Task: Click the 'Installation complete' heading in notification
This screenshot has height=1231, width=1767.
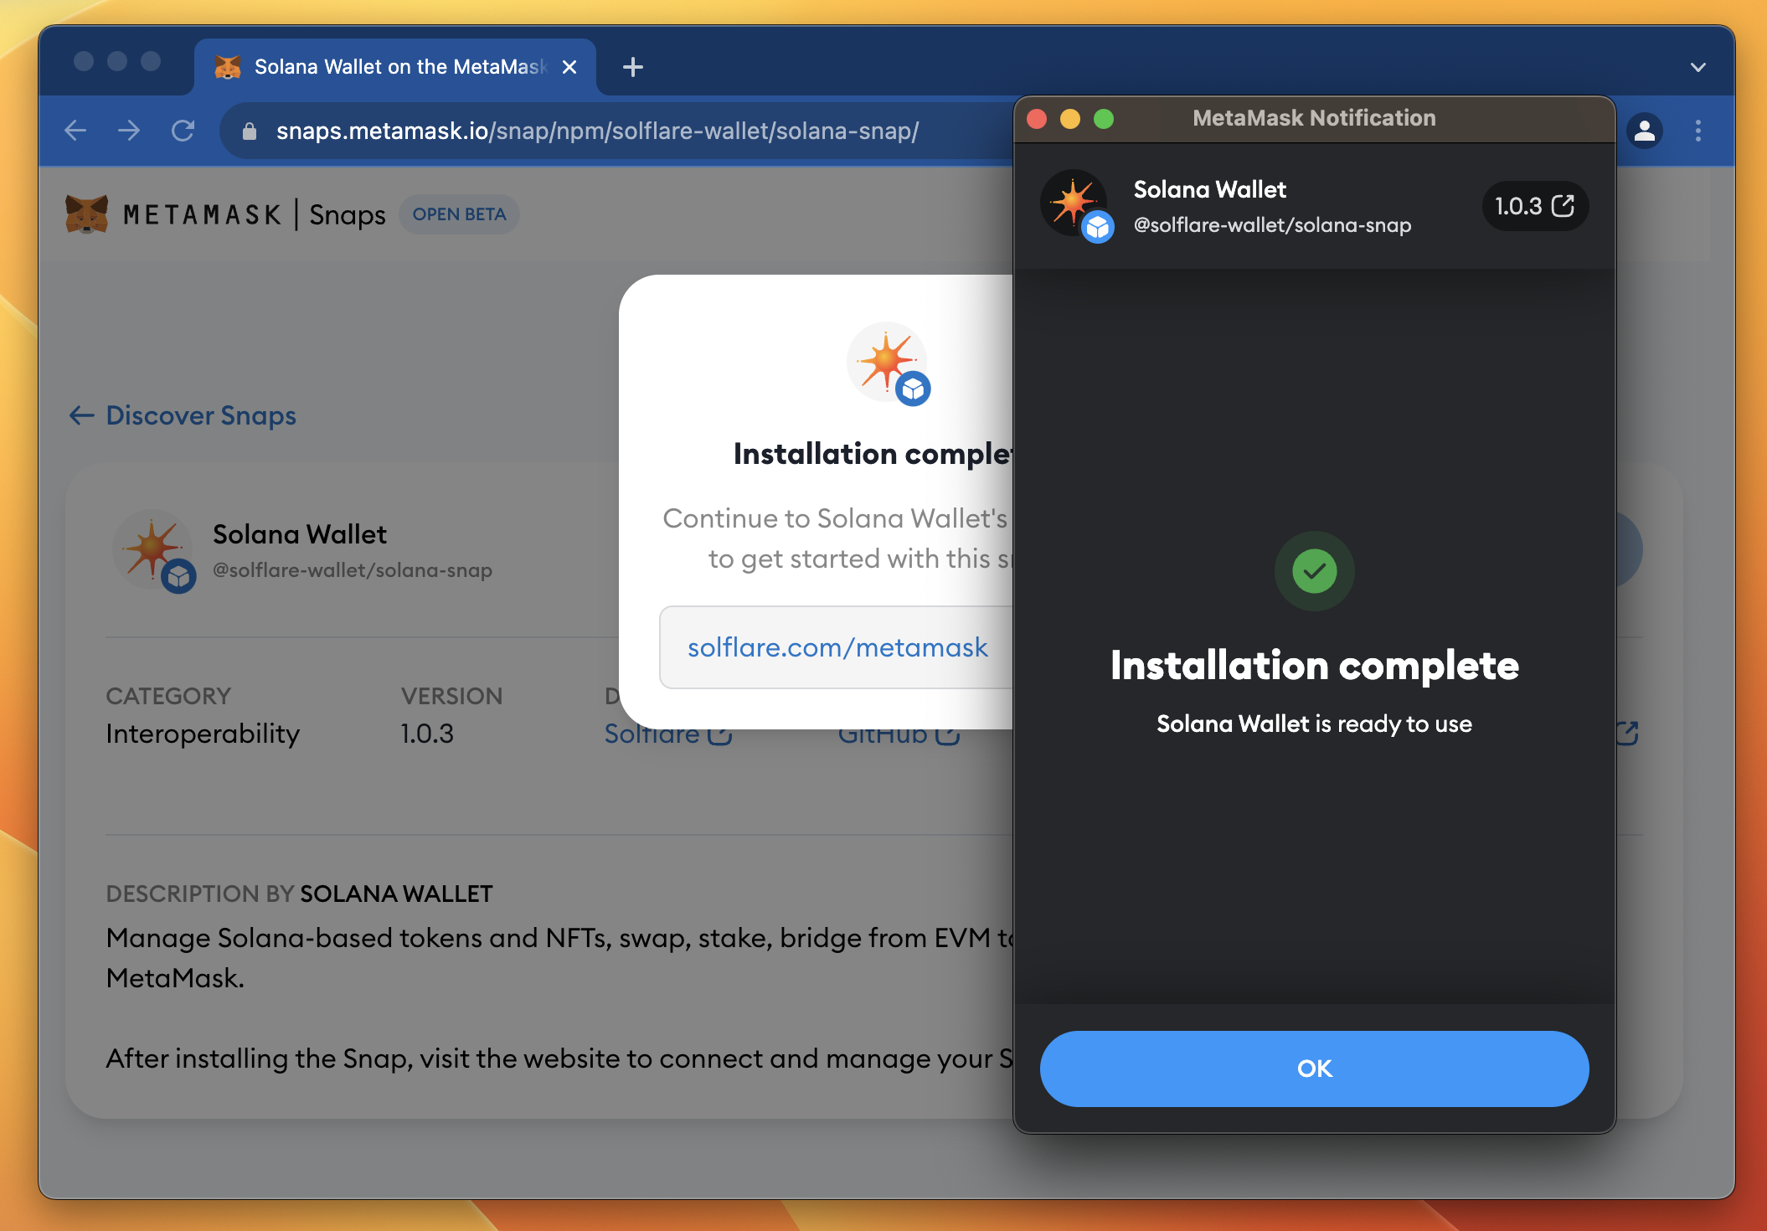Action: click(1314, 666)
